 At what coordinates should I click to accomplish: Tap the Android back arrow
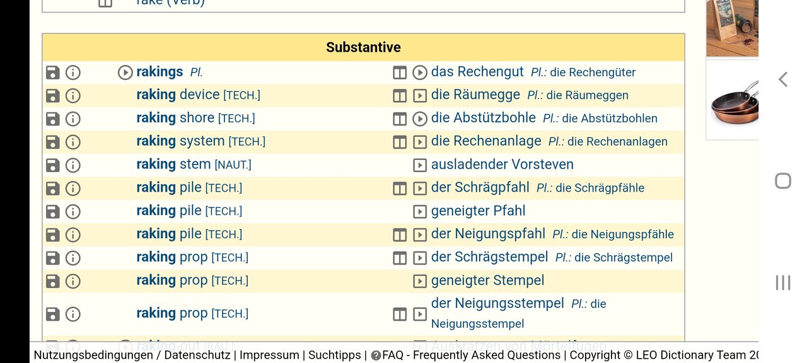[783, 79]
